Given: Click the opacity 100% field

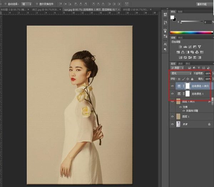Looking at the screenshot, I should [208, 73].
